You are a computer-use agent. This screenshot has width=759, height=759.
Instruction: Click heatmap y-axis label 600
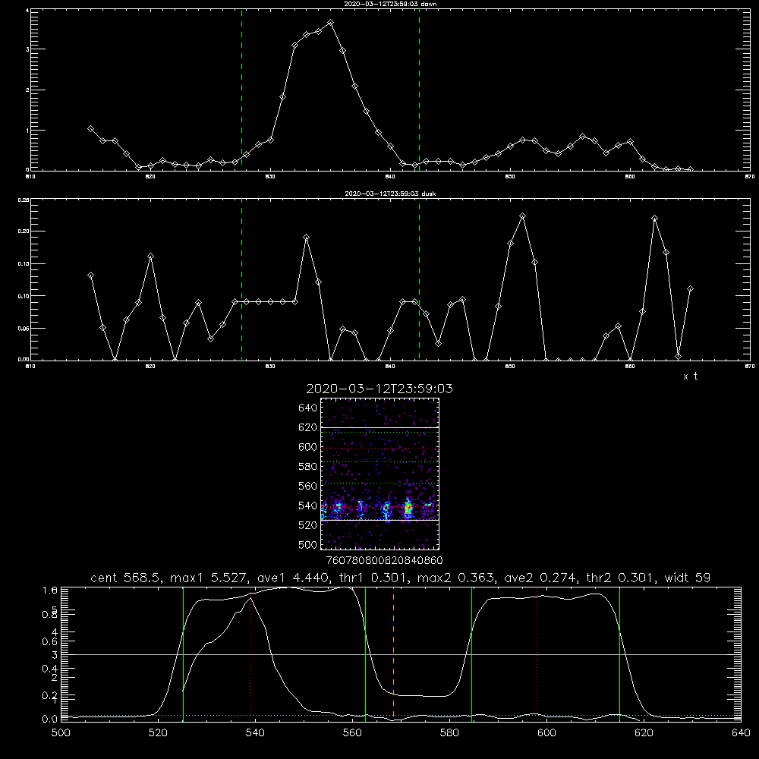coord(308,447)
